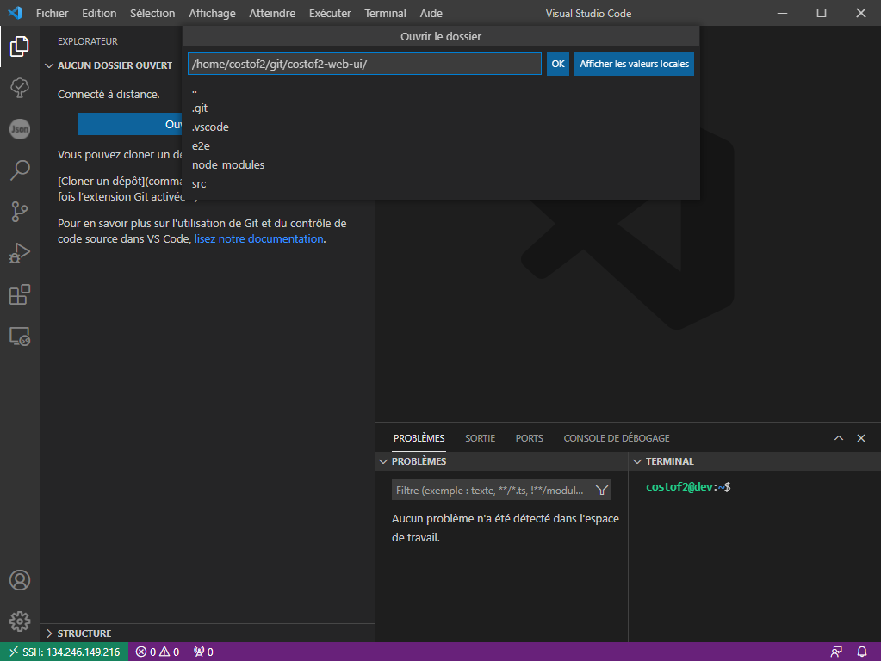The image size is (881, 661).
Task: Open the Manage settings gear icon
Action: point(20,621)
